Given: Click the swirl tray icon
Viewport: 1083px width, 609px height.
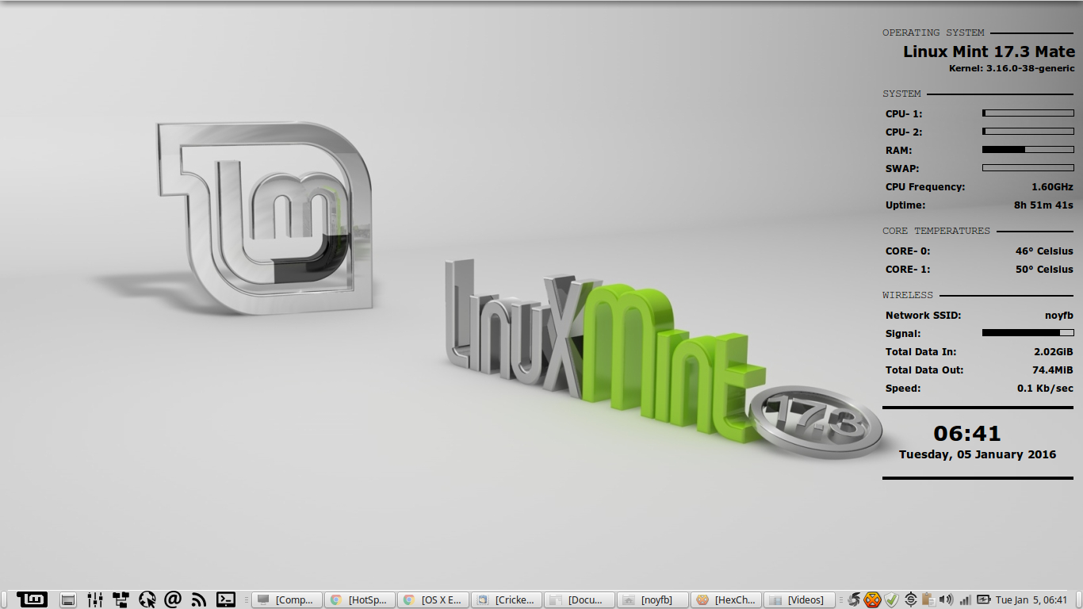Looking at the screenshot, I should click(854, 600).
